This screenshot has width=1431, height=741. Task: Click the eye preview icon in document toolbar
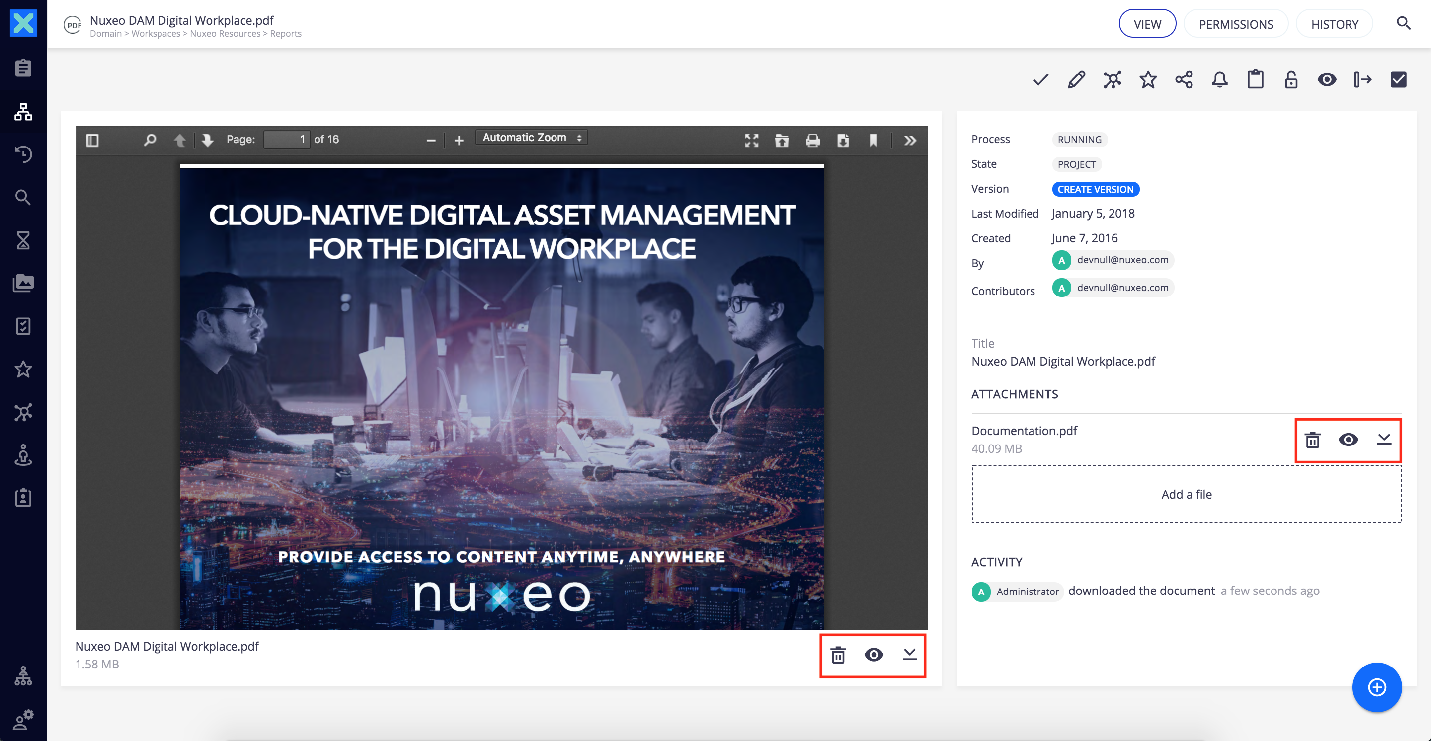click(x=1327, y=80)
